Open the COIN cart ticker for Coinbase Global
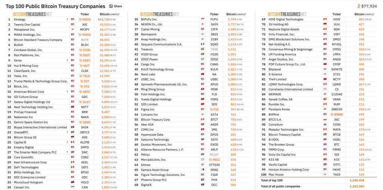The image size is (383, 190). (85, 50)
